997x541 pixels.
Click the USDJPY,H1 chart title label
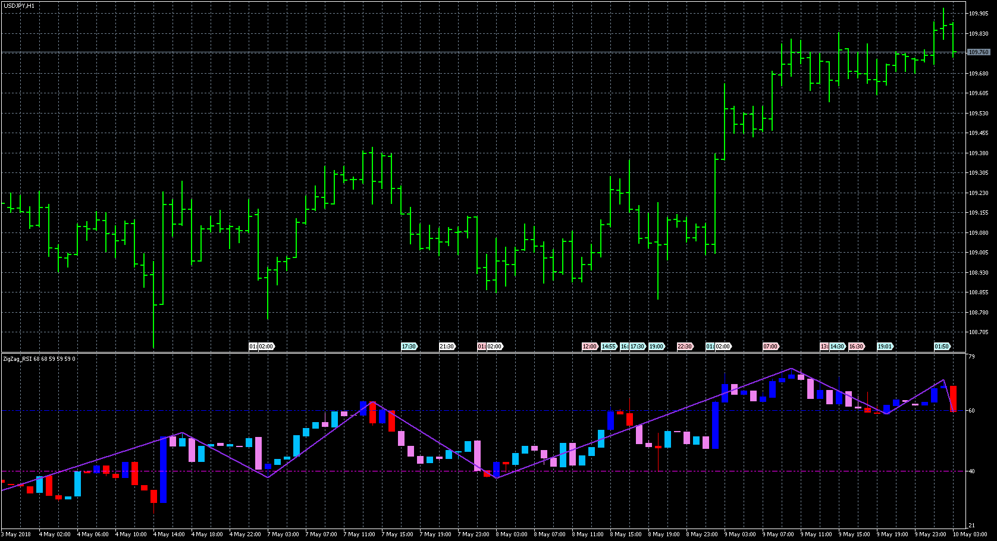tap(19, 5)
